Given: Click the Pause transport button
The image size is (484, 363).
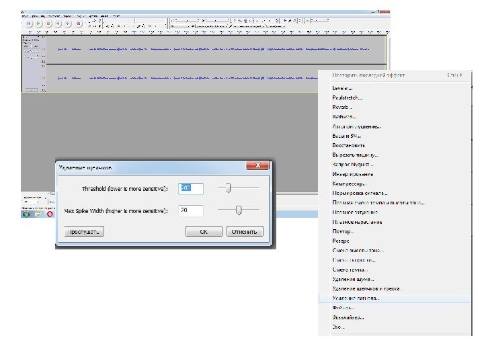Looking at the screenshot, I should point(29,24).
